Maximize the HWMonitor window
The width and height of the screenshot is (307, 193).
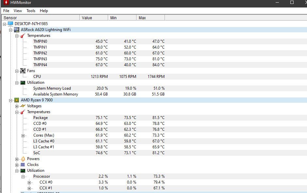tap(292, 3)
